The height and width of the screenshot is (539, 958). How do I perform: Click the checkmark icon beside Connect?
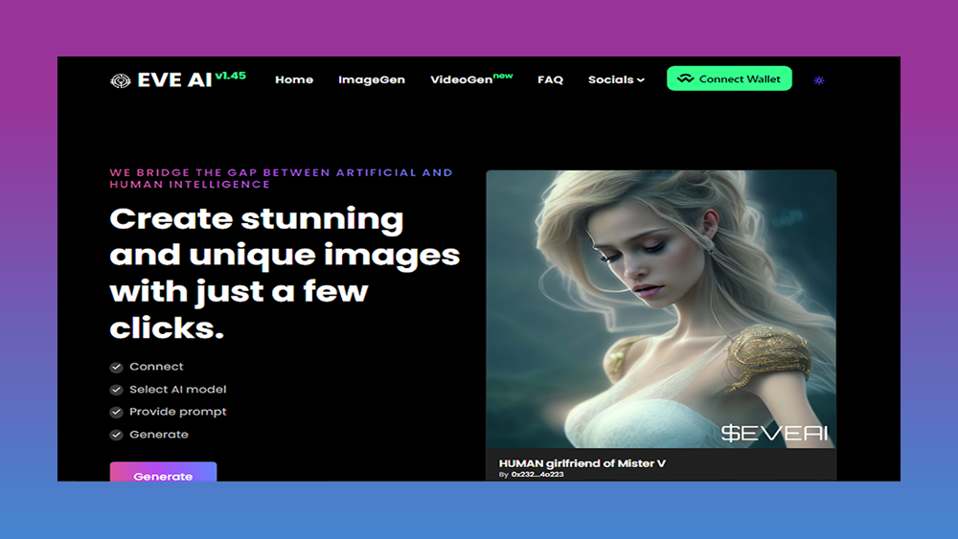(116, 367)
